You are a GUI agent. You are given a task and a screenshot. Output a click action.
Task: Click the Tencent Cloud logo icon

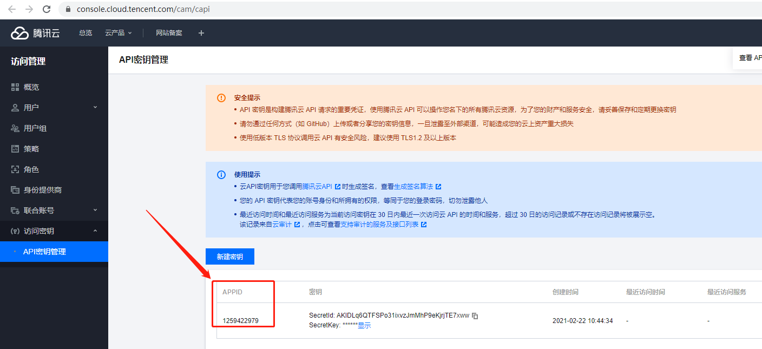(x=19, y=32)
